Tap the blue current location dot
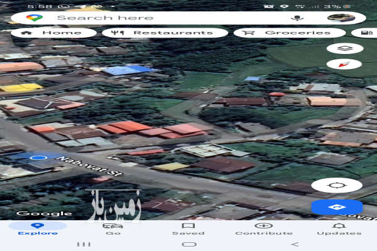The width and height of the screenshot is (377, 251). coord(39,158)
